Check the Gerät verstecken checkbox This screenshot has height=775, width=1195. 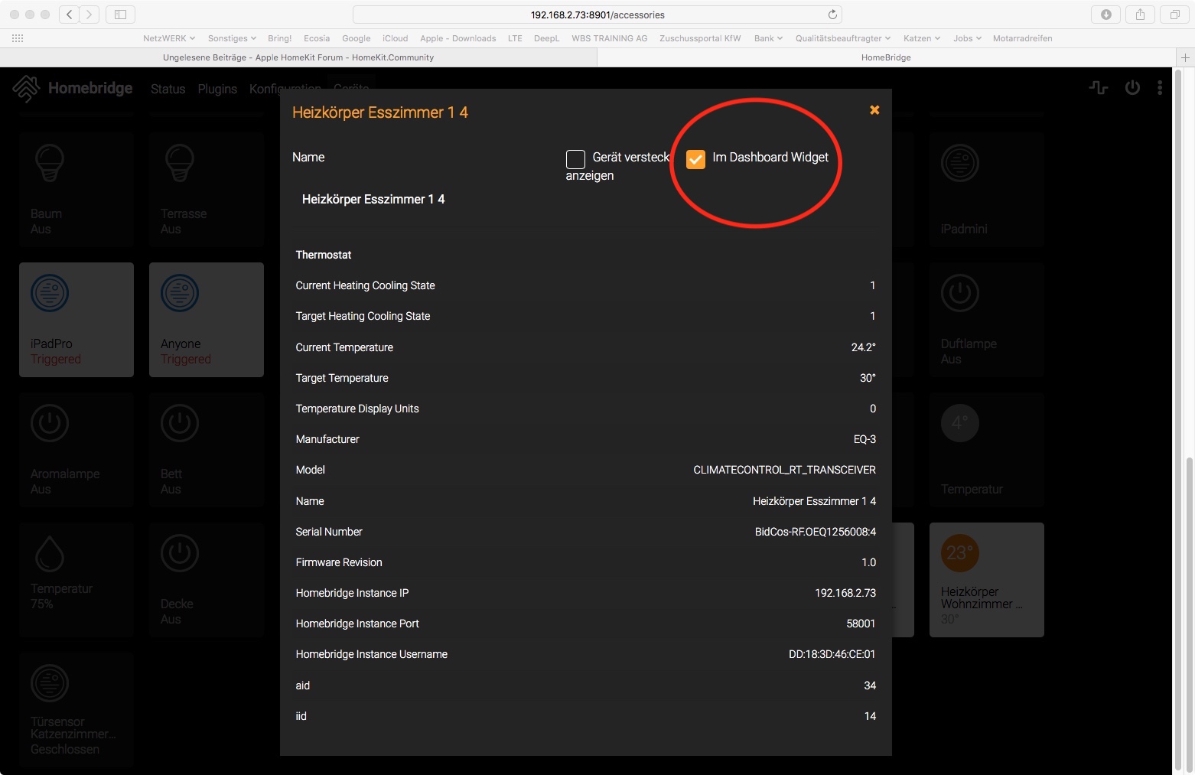(x=575, y=158)
